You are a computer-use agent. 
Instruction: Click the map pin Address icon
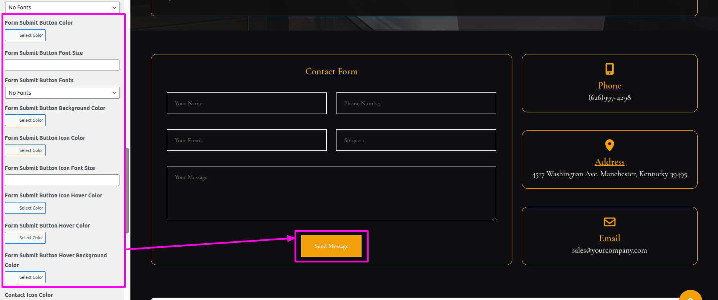[609, 145]
